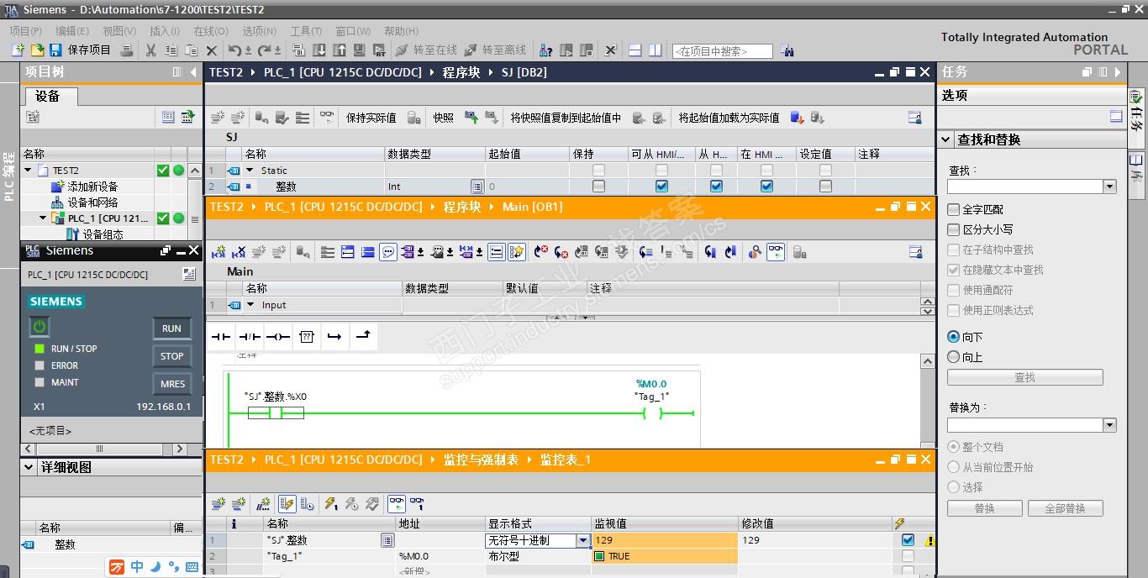Collapse the 详细视图 panel

click(x=29, y=467)
